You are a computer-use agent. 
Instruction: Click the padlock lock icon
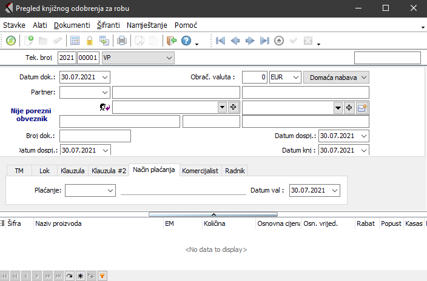click(x=90, y=41)
